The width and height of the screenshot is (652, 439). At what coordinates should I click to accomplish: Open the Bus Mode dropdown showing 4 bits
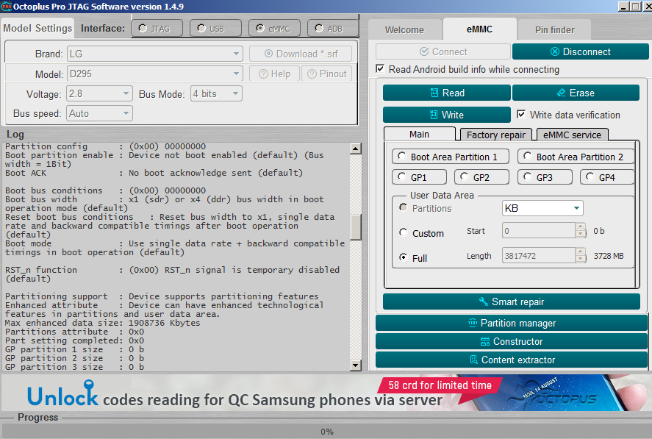(x=216, y=93)
